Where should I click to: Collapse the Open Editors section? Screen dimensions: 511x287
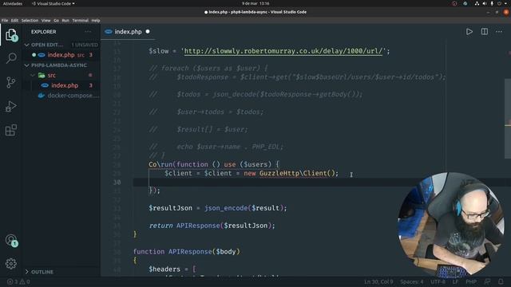[27, 45]
